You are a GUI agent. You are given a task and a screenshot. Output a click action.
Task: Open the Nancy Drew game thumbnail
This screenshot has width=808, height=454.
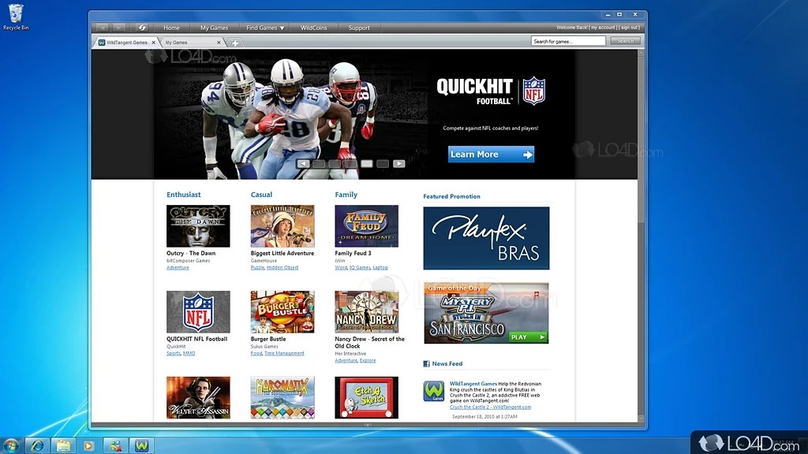pyautogui.click(x=366, y=312)
